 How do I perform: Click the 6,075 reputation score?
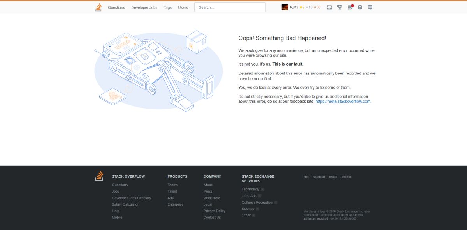click(294, 7)
